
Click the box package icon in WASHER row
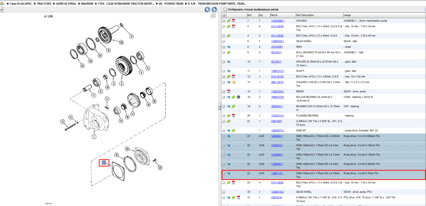tap(233, 82)
